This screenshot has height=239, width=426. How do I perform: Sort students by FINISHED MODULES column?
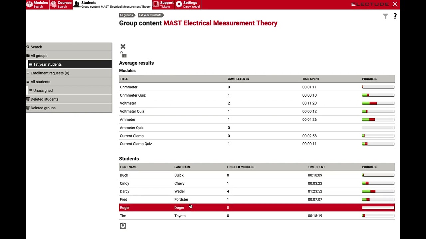click(240, 167)
